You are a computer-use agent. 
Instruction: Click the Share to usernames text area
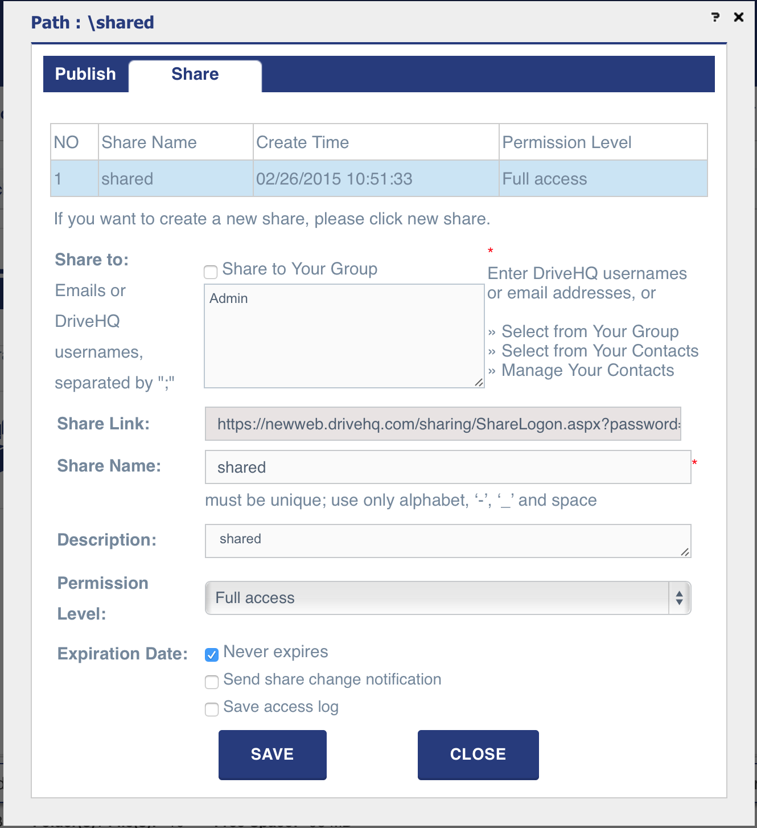344,336
